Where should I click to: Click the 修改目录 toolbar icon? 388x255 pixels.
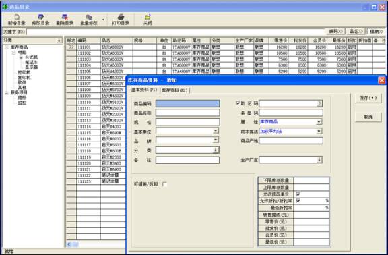tap(41, 17)
